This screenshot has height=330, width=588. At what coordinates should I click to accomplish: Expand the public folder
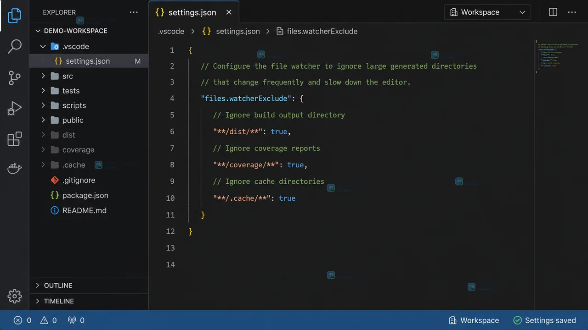(x=43, y=120)
